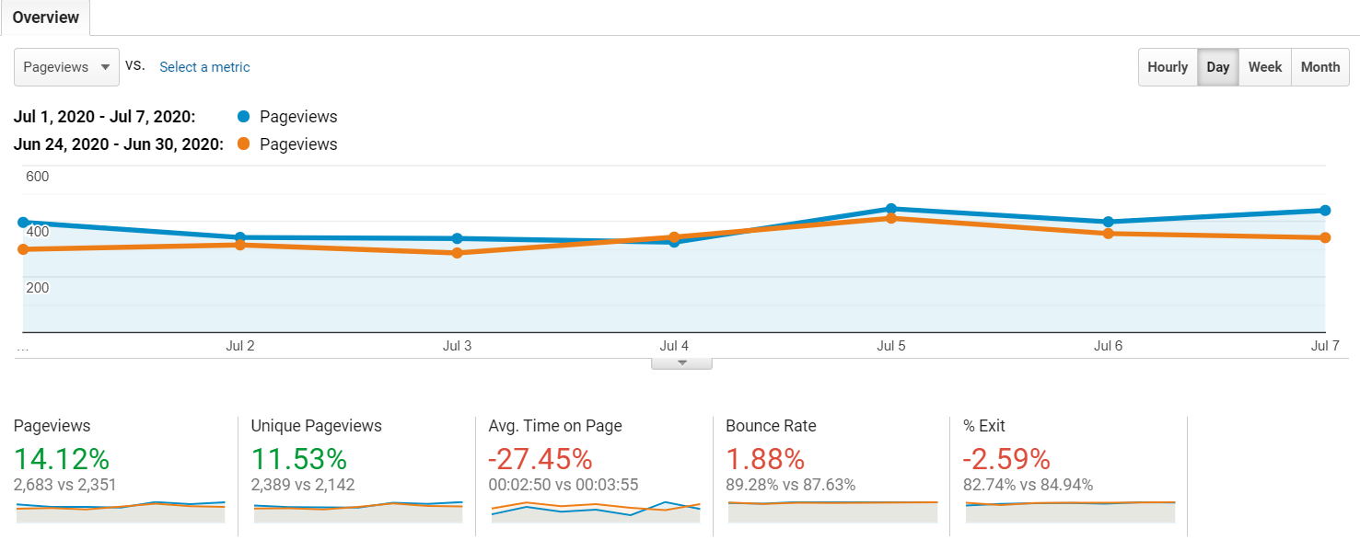
Task: Switch chart to Hourly view
Action: pyautogui.click(x=1168, y=67)
